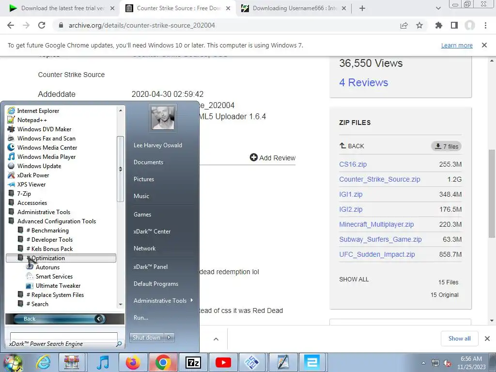The height and width of the screenshot is (372, 496).
Task: Click Learn more about Chrome updates
Action: click(457, 45)
